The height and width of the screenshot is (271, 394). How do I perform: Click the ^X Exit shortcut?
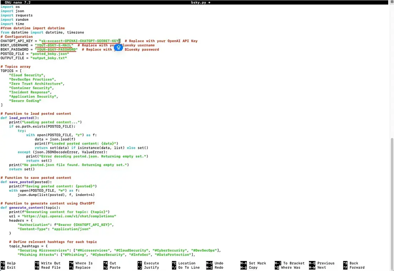(x=8, y=267)
